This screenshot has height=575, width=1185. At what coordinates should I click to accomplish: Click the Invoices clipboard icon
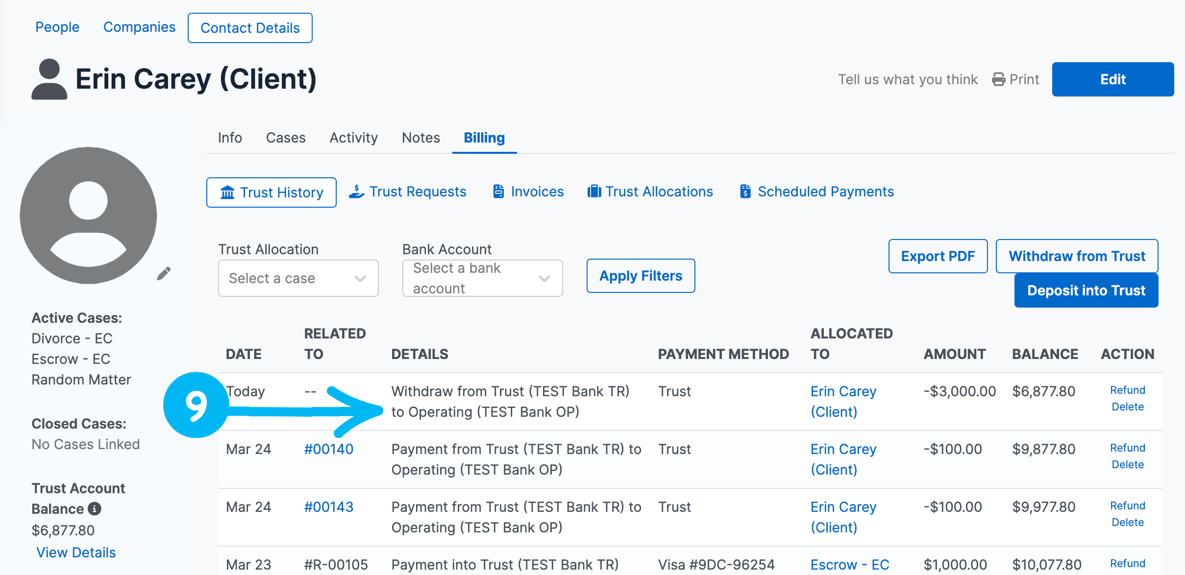(498, 192)
